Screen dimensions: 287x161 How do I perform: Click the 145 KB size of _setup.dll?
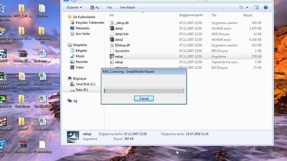pos(257,23)
